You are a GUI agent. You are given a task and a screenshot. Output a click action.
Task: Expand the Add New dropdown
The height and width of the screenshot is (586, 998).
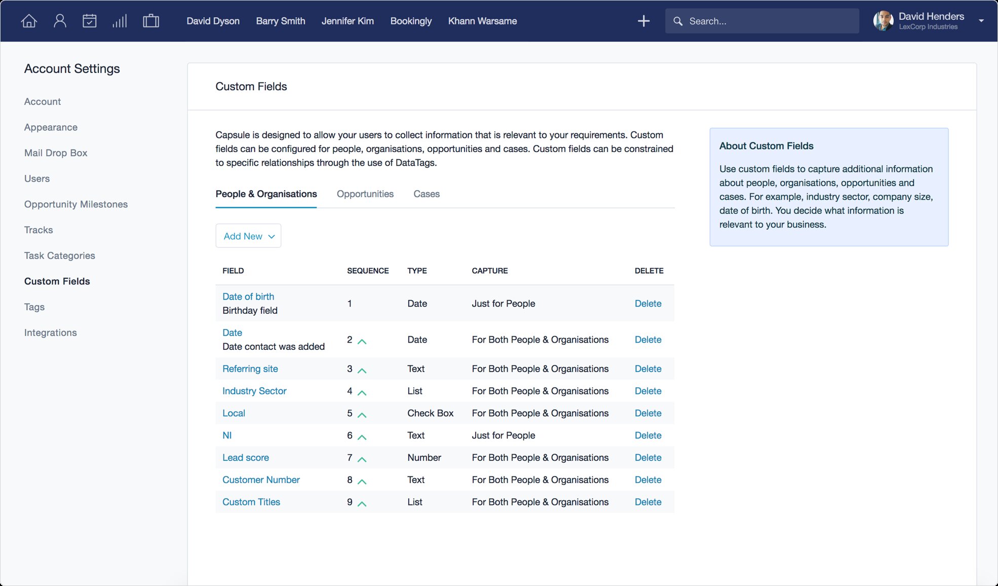click(x=248, y=236)
